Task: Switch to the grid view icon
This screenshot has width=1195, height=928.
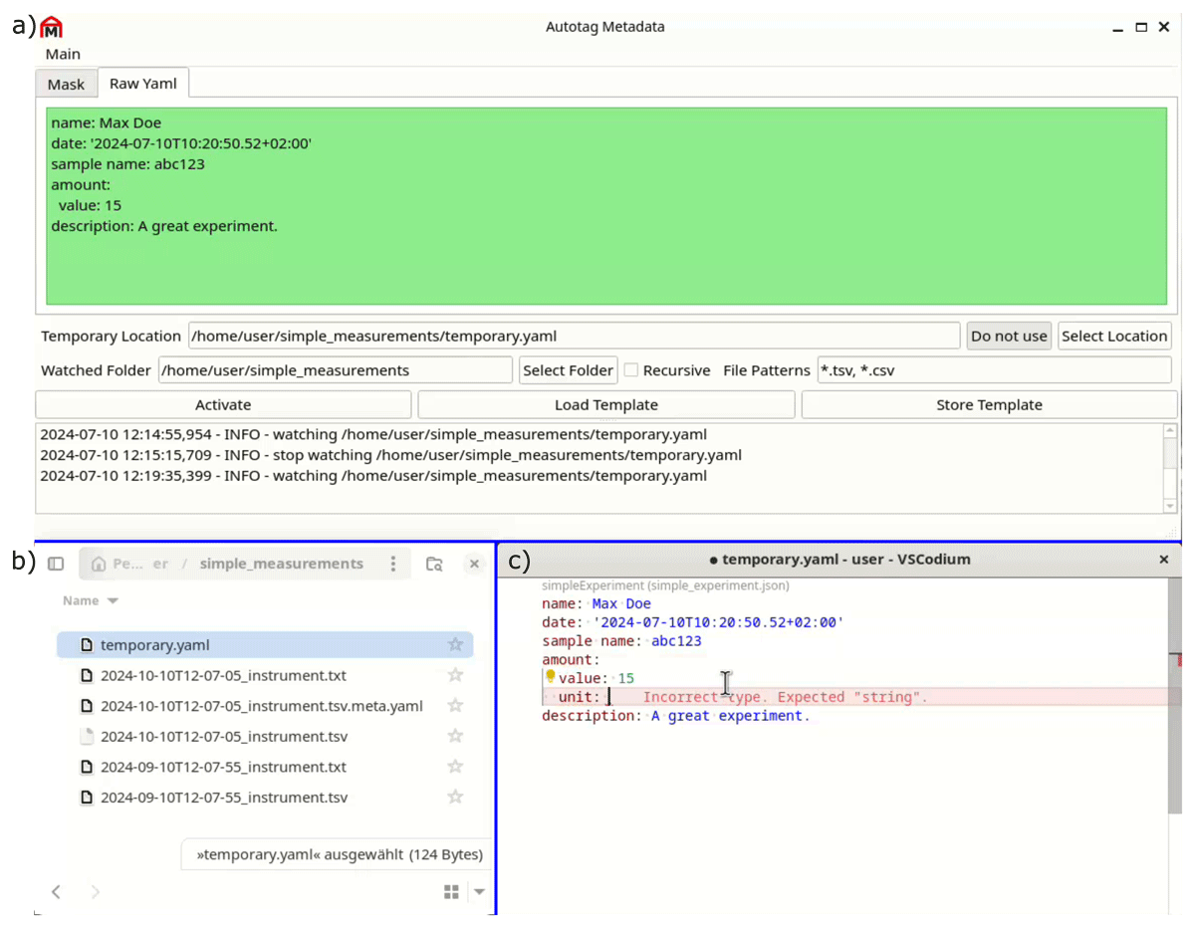Action: click(451, 891)
